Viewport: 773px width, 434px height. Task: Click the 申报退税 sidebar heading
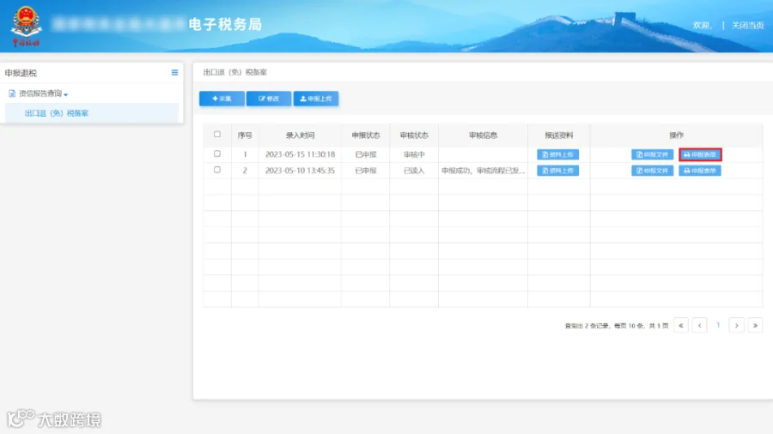click(x=21, y=73)
